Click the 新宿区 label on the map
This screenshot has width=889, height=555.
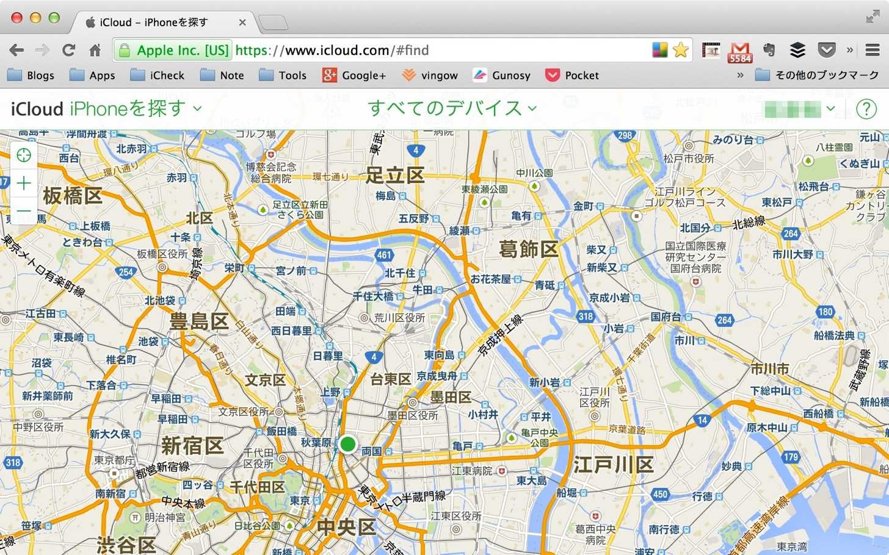192,446
